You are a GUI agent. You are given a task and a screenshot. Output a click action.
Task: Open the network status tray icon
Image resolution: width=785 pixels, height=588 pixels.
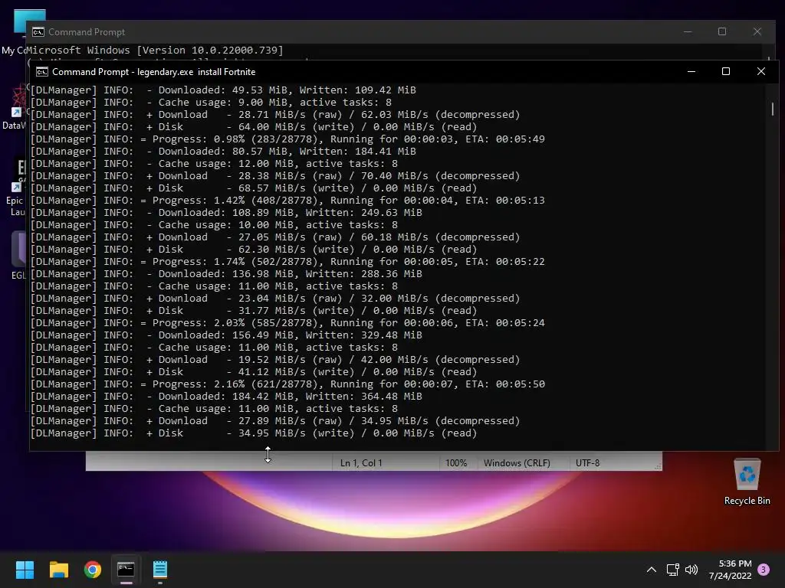[x=672, y=570]
